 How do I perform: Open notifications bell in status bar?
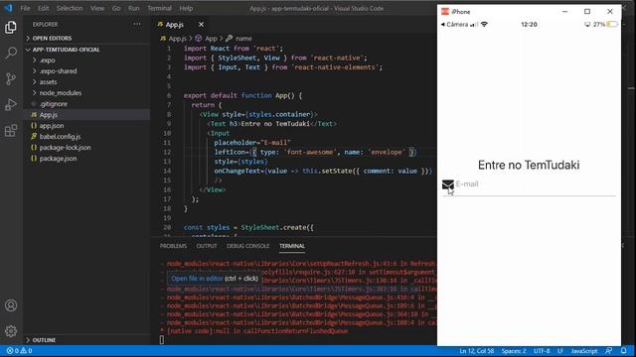[x=623, y=351]
